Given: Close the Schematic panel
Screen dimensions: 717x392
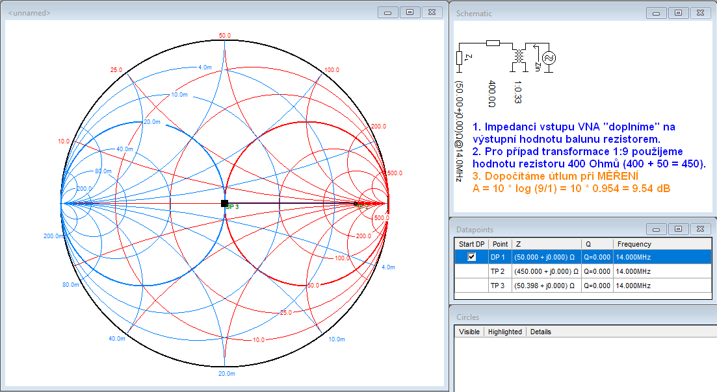Looking at the screenshot, I should click(x=700, y=13).
